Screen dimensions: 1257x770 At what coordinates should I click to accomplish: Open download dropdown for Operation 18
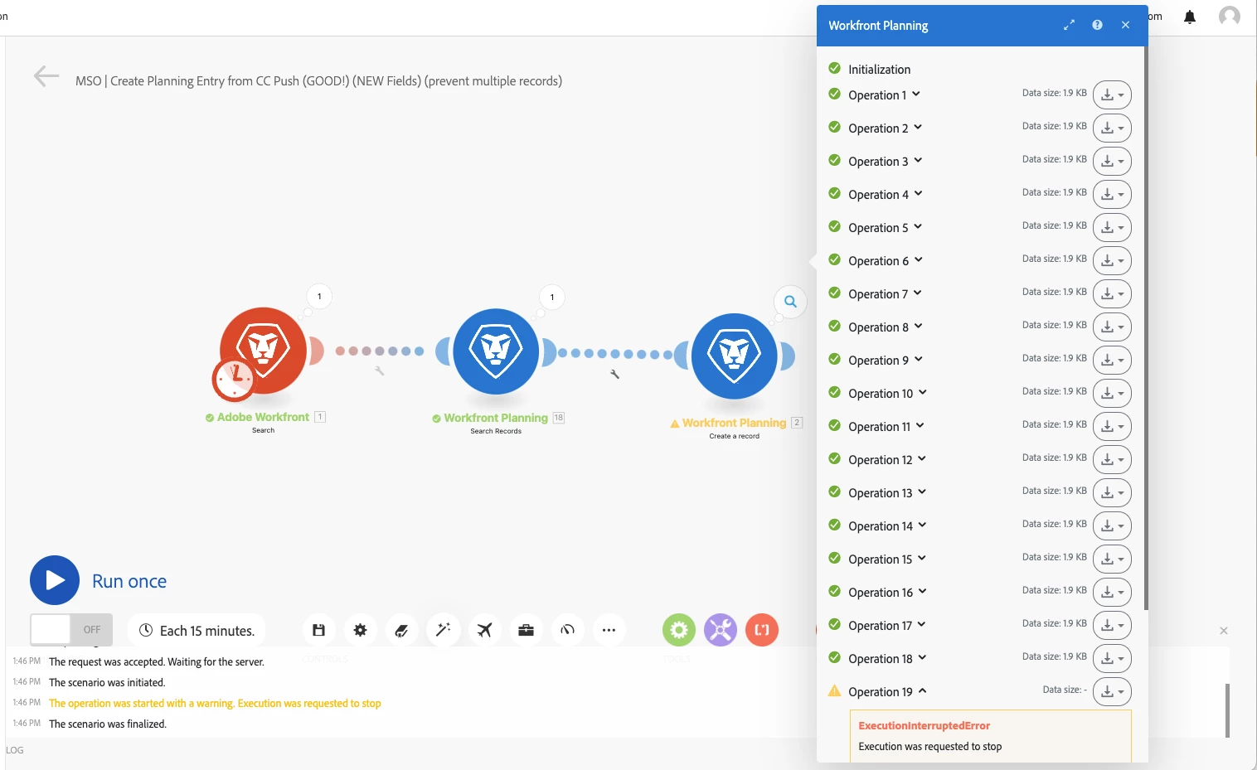point(1112,658)
